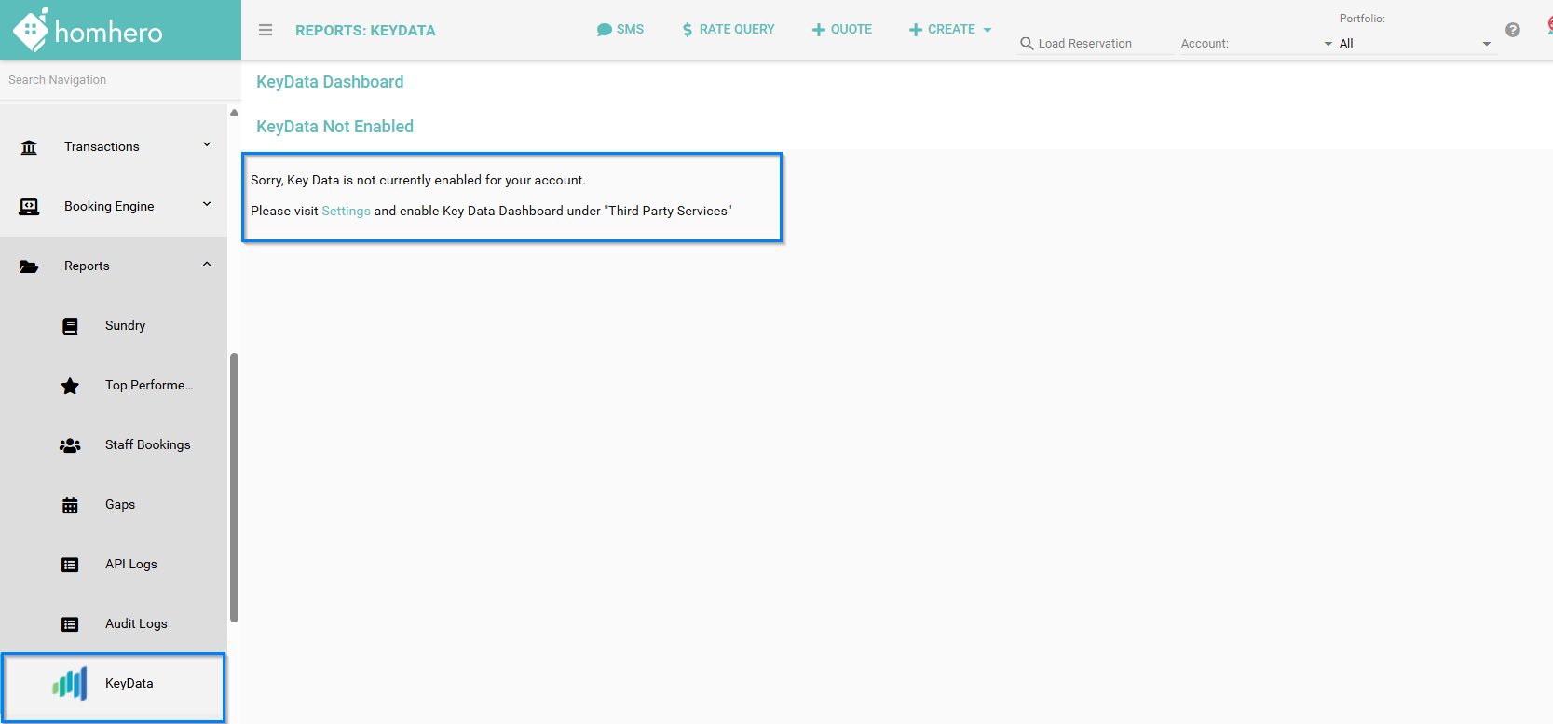Click the Search Navigation field
This screenshot has width=1553, height=724.
coord(112,80)
